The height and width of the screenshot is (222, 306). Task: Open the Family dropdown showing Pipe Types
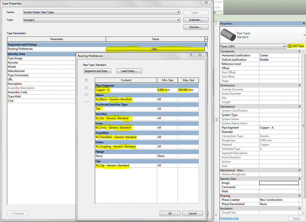(x=178, y=12)
